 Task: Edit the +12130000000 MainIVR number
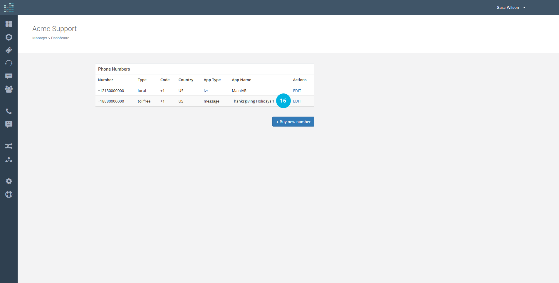click(297, 91)
